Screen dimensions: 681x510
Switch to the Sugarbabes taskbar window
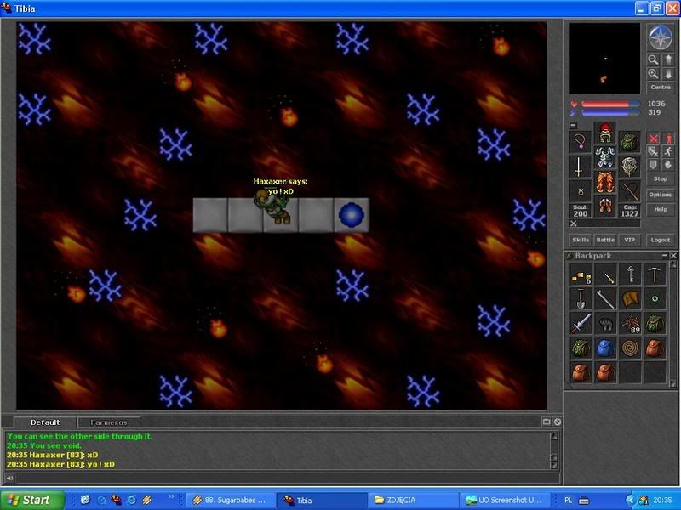pyautogui.click(x=231, y=500)
